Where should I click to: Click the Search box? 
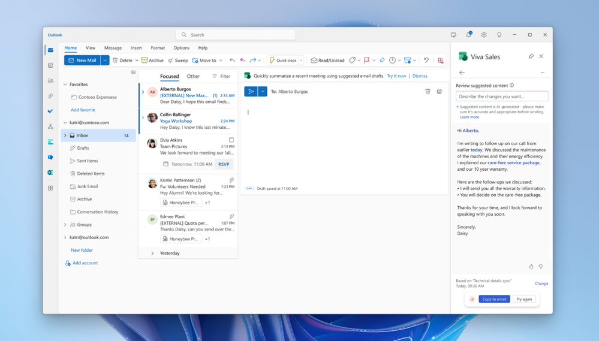click(x=236, y=35)
